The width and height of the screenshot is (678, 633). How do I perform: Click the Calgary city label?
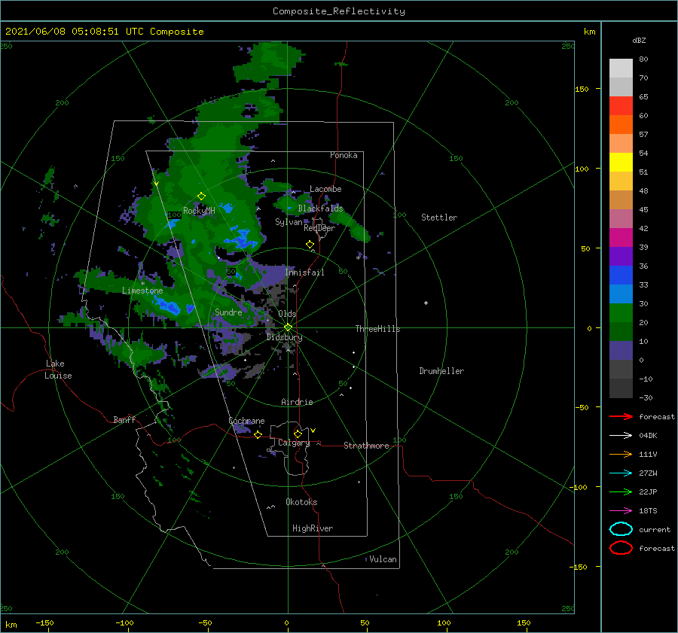pyautogui.click(x=294, y=443)
